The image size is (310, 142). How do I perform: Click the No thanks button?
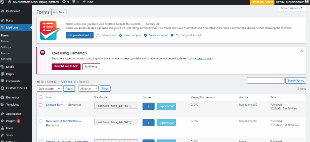point(91,66)
